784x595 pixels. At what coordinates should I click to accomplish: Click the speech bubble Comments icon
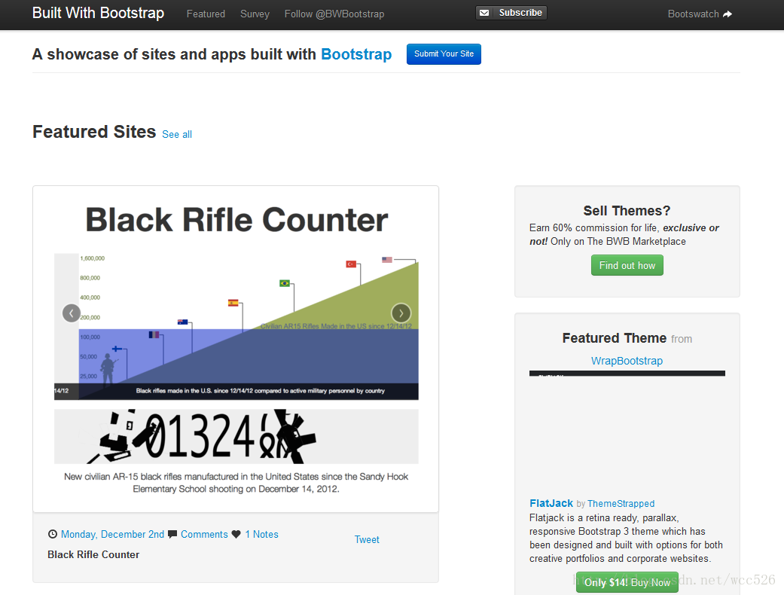tap(172, 534)
